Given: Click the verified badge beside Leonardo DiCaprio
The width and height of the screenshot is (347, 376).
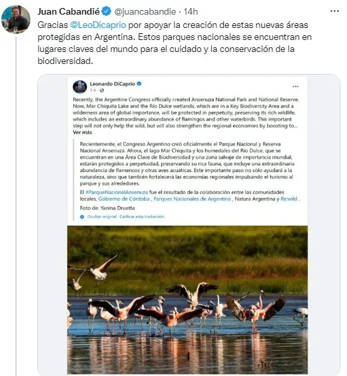Looking at the screenshot, I should click(x=139, y=84).
